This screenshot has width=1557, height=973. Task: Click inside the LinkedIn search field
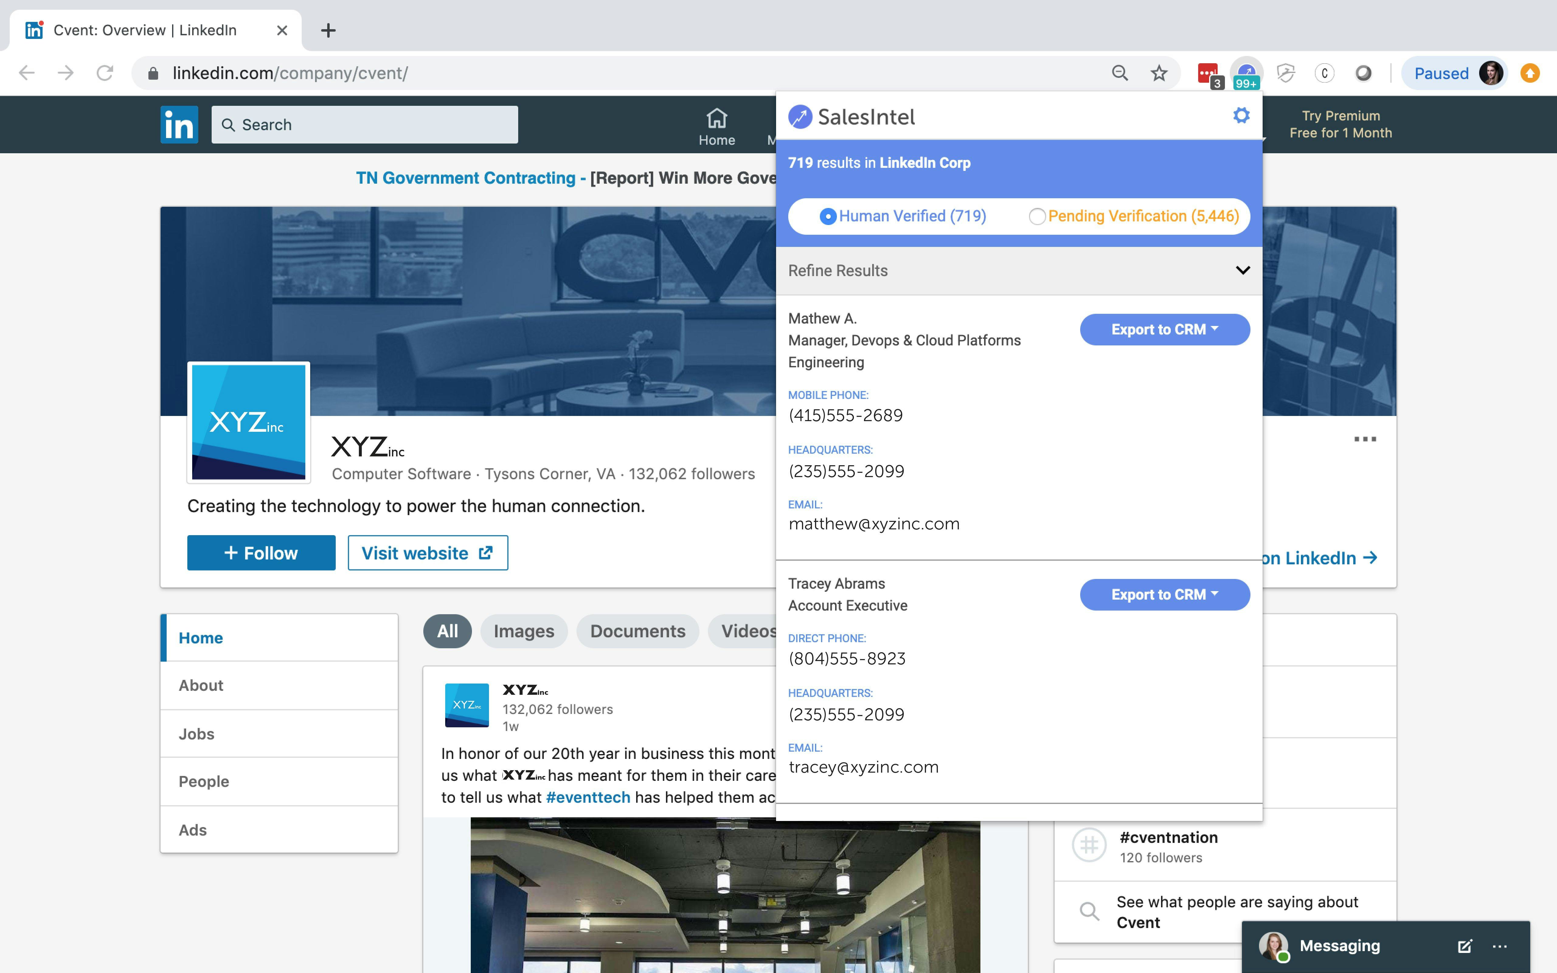click(x=363, y=124)
